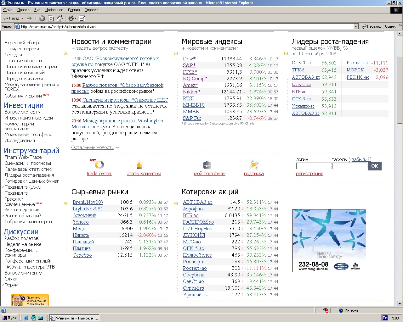Click into the логин input field
The height and width of the screenshot is (322, 403).
[x=314, y=166]
